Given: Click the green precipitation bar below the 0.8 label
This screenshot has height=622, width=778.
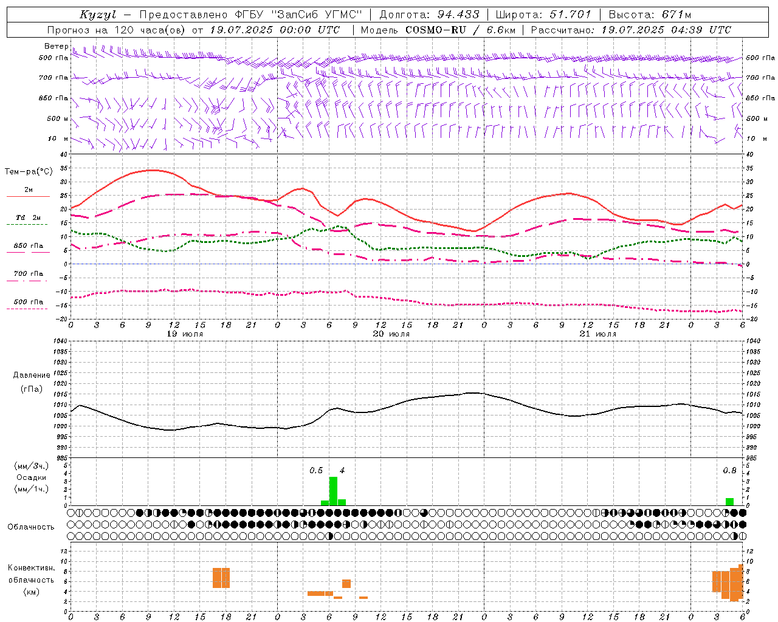Looking at the screenshot, I should (x=729, y=502).
